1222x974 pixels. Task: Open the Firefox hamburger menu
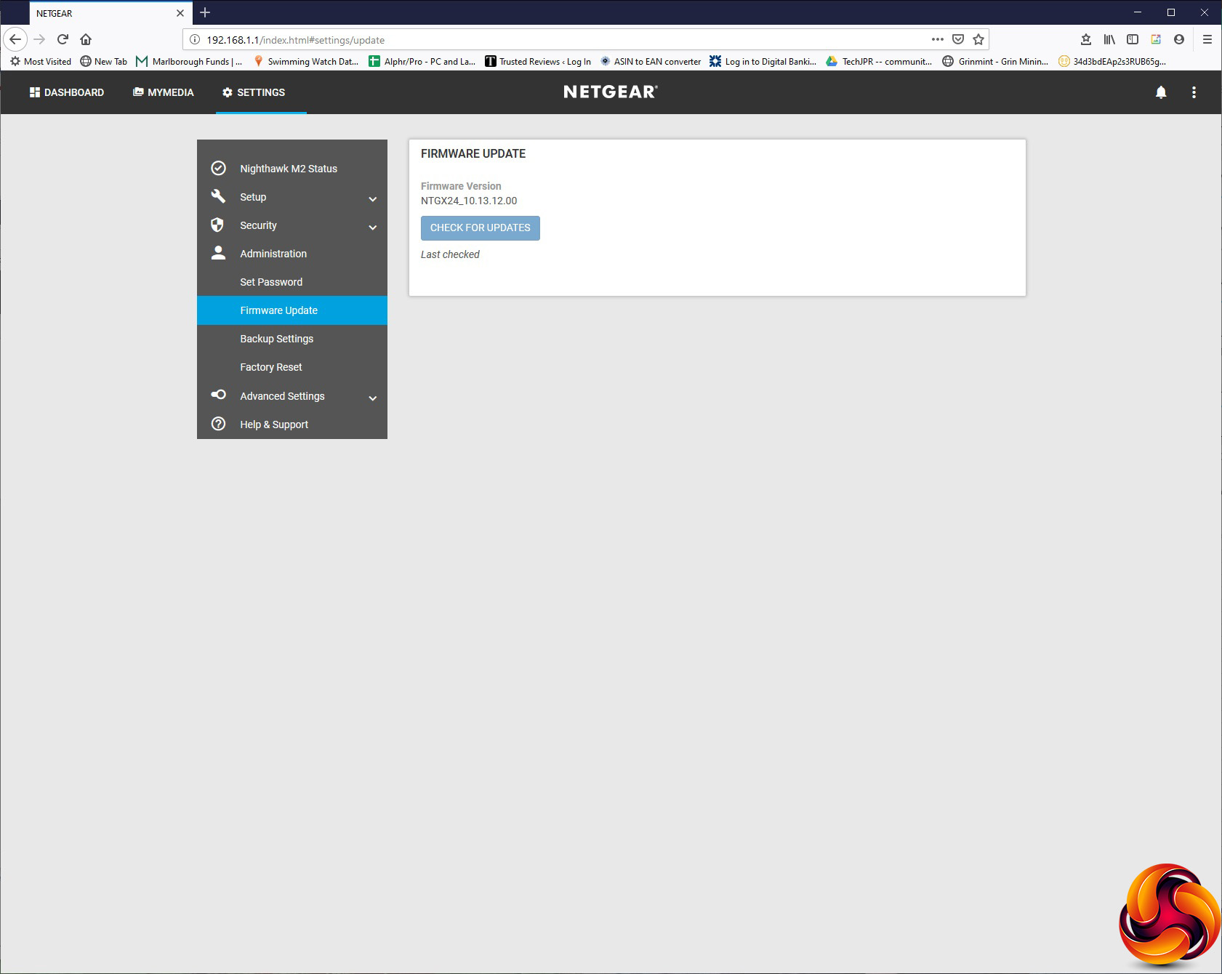pyautogui.click(x=1207, y=39)
